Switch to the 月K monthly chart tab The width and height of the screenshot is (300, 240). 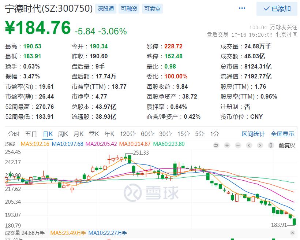click(x=78, y=134)
